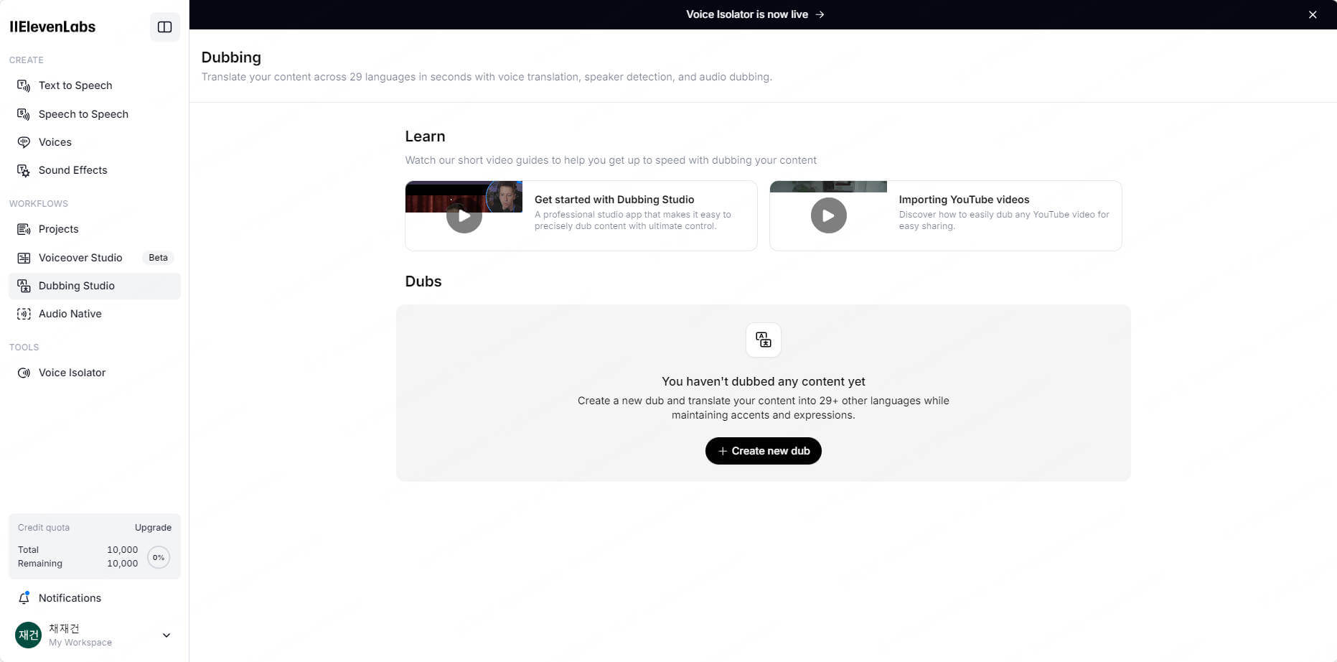Expand the My Workspace account chevron
1337x662 pixels.
166,635
